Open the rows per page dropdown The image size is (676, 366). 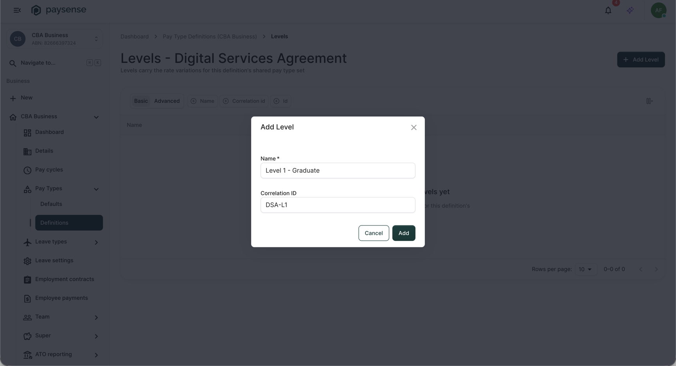coord(586,269)
